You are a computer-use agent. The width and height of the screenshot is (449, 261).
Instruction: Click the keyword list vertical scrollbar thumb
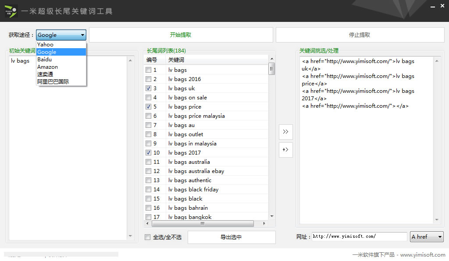[271, 69]
